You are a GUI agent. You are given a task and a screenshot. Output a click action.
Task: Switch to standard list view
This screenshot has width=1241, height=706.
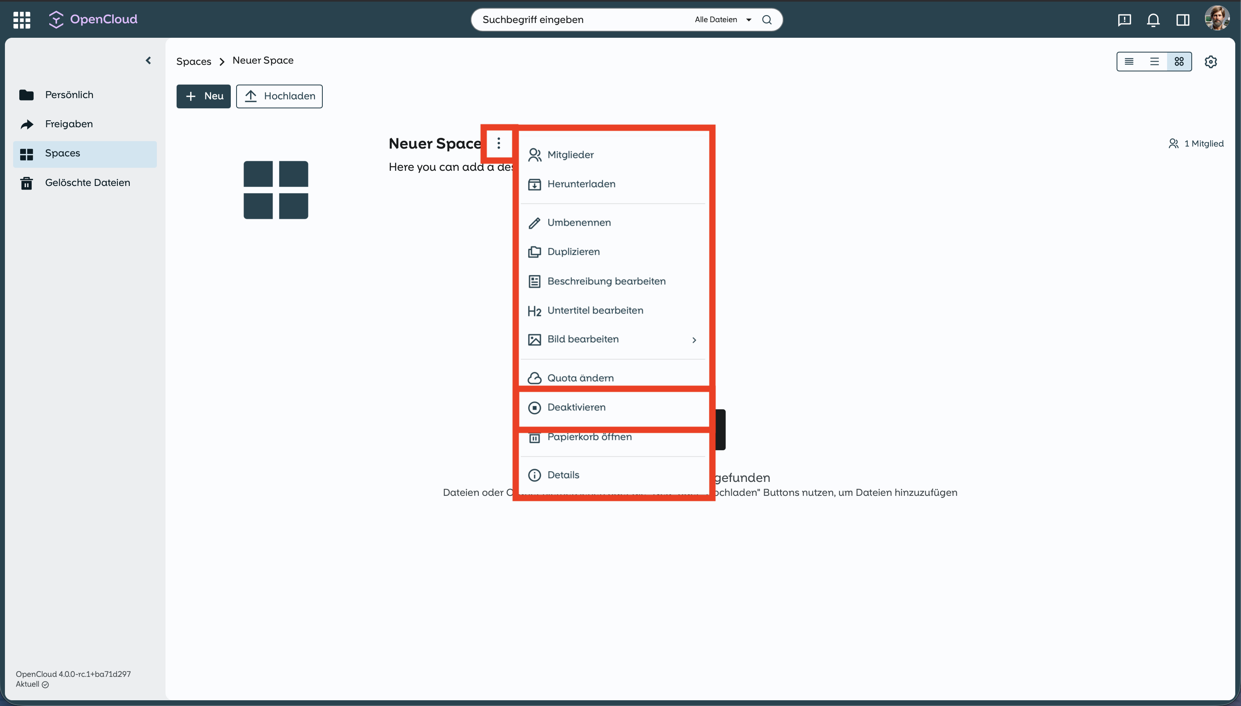tap(1154, 62)
